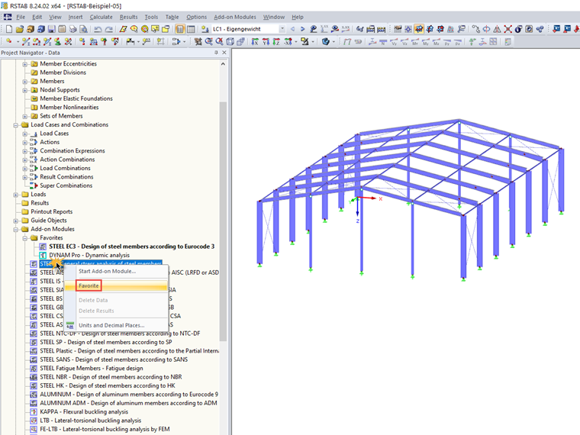Select Super Combinations tree item
Viewport: 580px width, 435px height.
[x=66, y=185]
